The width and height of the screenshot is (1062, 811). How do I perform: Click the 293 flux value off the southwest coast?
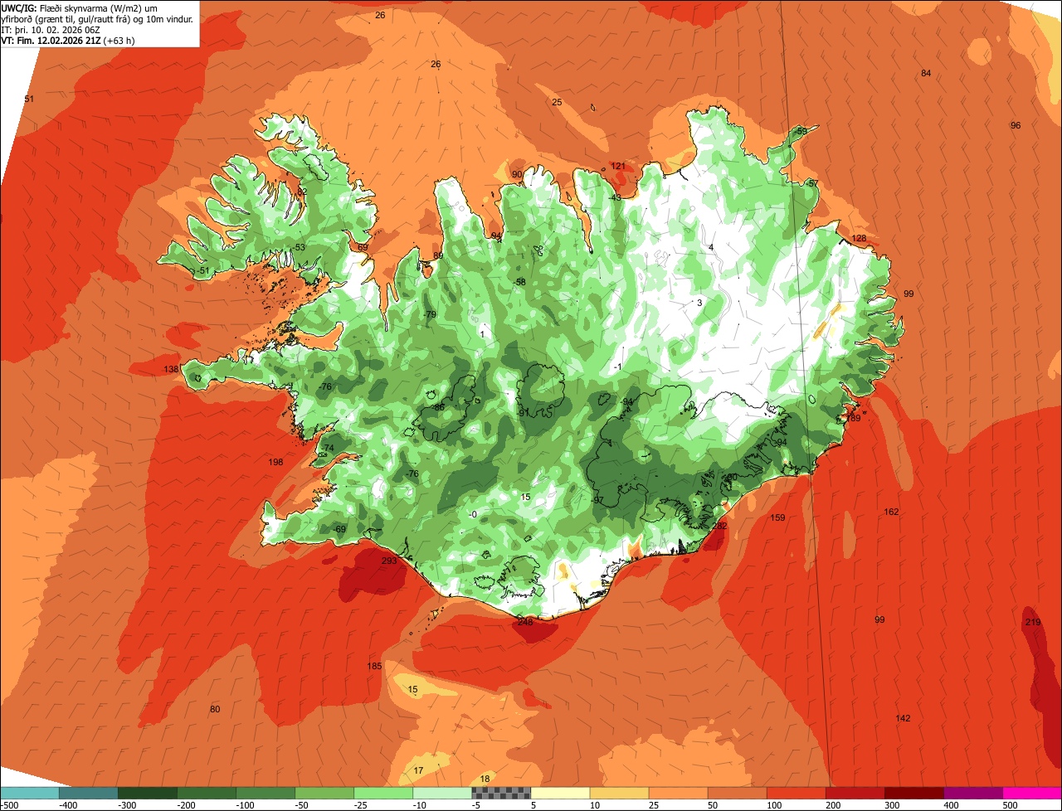[389, 561]
